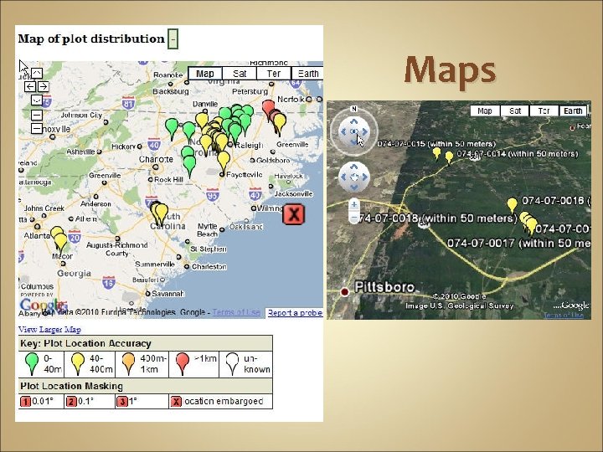Click the Key: Plot Location Accuracy heading
Viewport: 603px width, 452px height.
point(85,343)
